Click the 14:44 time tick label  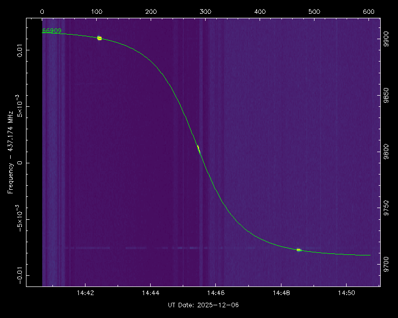tap(150, 294)
